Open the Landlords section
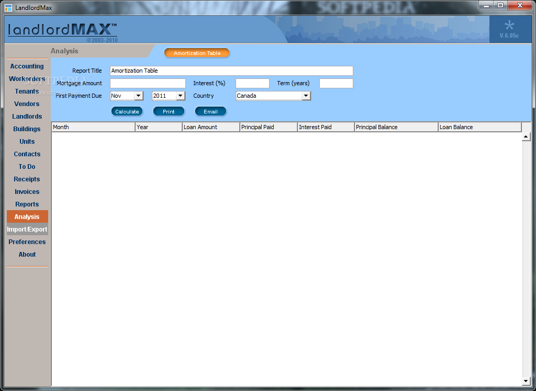536x391 pixels. point(27,117)
